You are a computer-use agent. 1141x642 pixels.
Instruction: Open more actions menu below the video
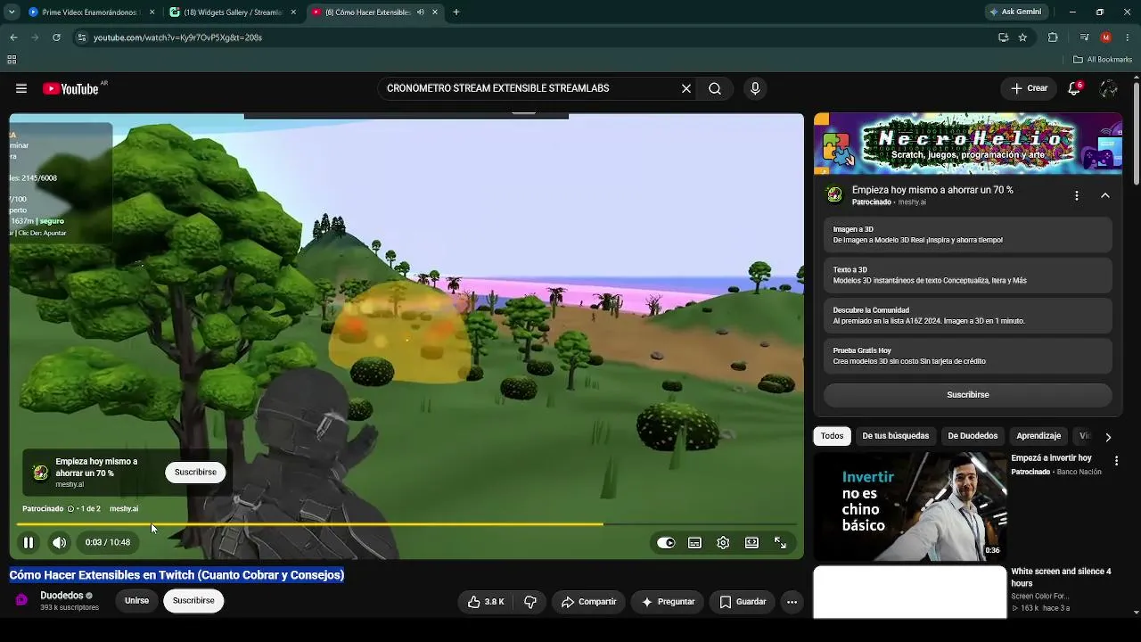[x=792, y=602]
